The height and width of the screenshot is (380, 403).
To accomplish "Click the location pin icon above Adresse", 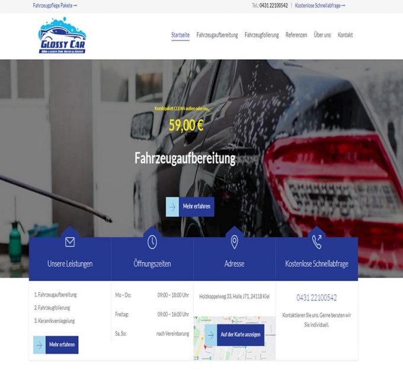I will coord(234,242).
